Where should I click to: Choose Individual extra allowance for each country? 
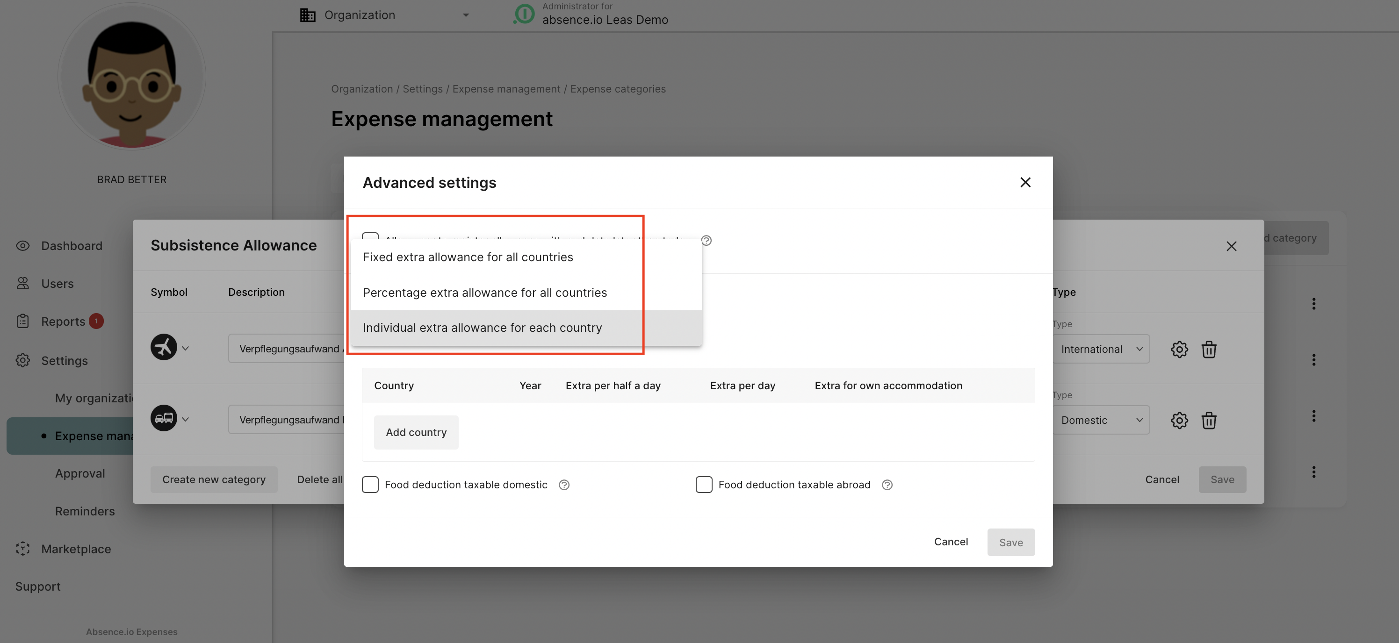[x=482, y=328]
